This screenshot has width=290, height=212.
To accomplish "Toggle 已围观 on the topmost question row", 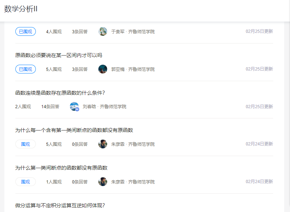I will [x=26, y=31].
